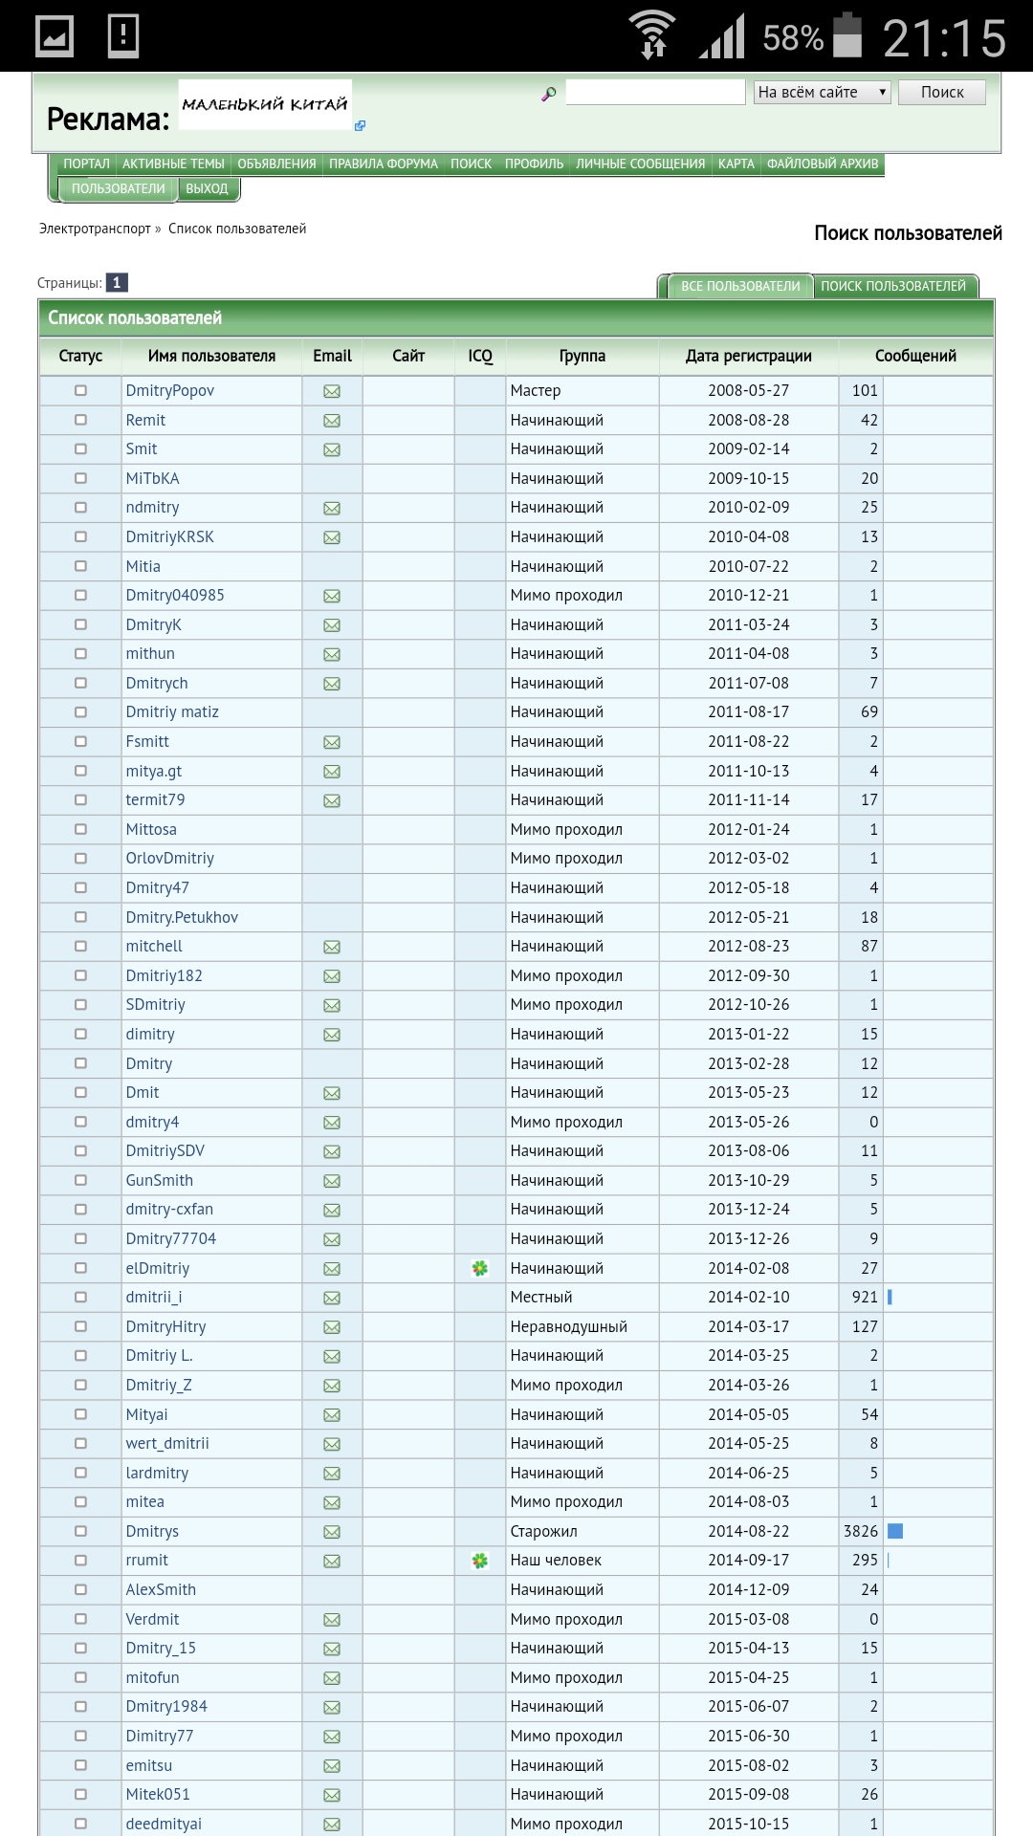1033x1836 pixels.
Task: Open the user profile link DmitryHitry
Action: click(x=165, y=1326)
